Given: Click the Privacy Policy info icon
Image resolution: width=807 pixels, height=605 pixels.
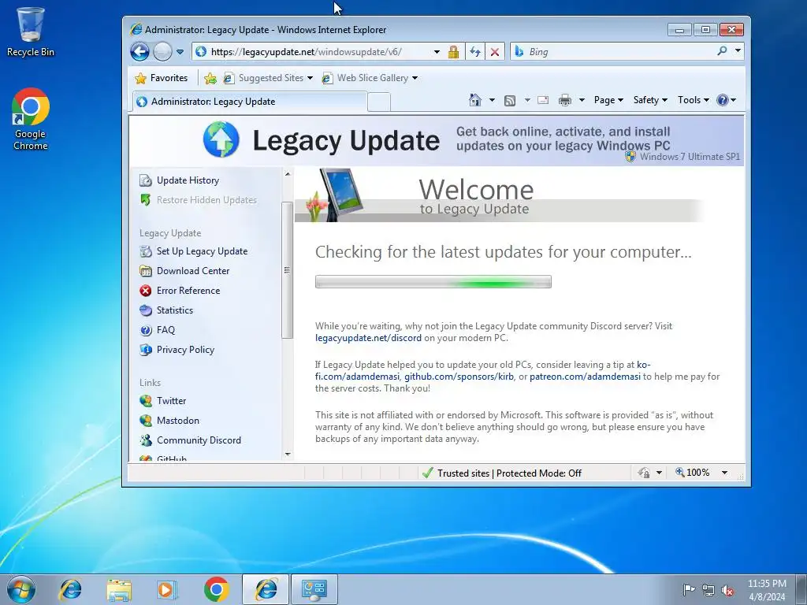Looking at the screenshot, I should click(146, 350).
